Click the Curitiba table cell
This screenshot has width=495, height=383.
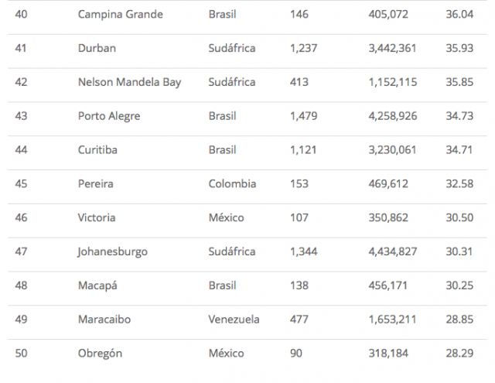(99, 150)
